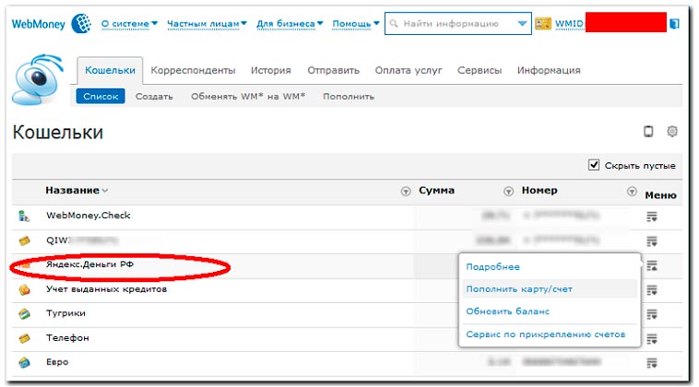Click the search magnifier icon

coord(394,23)
